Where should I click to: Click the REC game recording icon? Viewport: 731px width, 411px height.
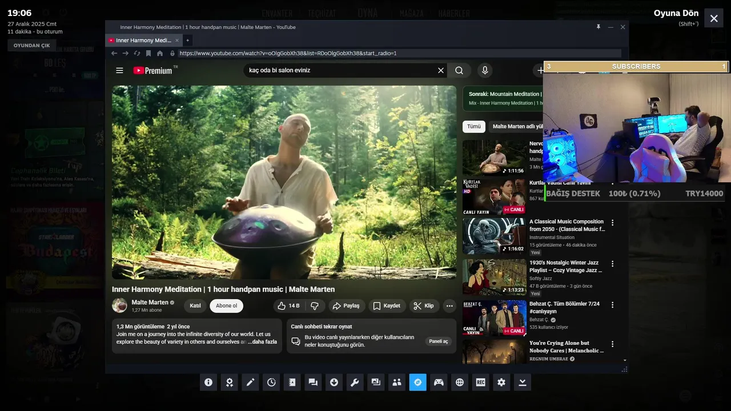pos(480,382)
